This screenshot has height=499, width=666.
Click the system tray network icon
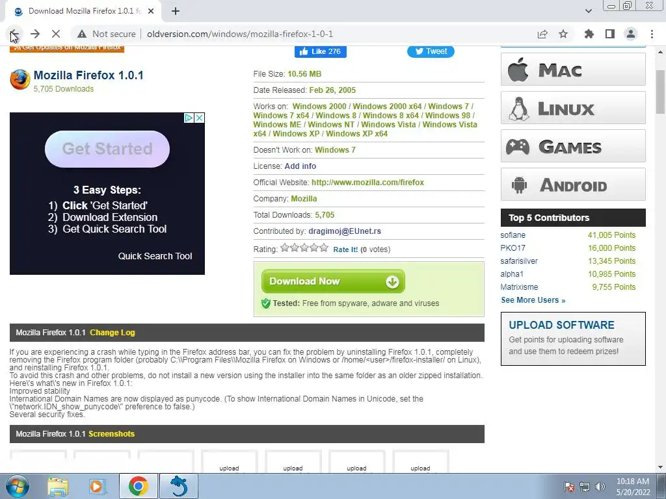585,487
